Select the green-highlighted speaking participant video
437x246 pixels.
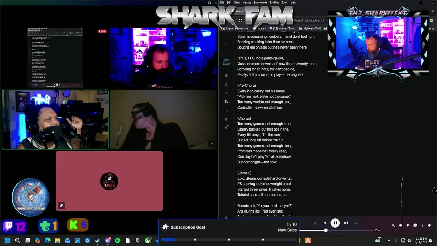pyautogui.click(x=55, y=120)
